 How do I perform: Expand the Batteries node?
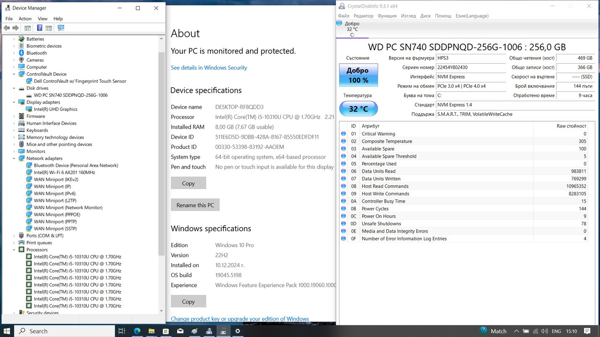(14, 39)
